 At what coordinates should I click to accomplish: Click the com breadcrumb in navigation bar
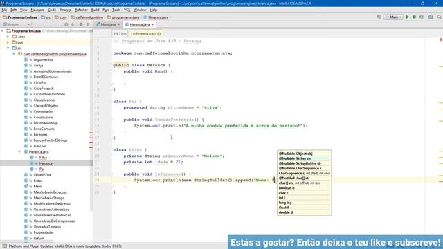tap(61, 17)
